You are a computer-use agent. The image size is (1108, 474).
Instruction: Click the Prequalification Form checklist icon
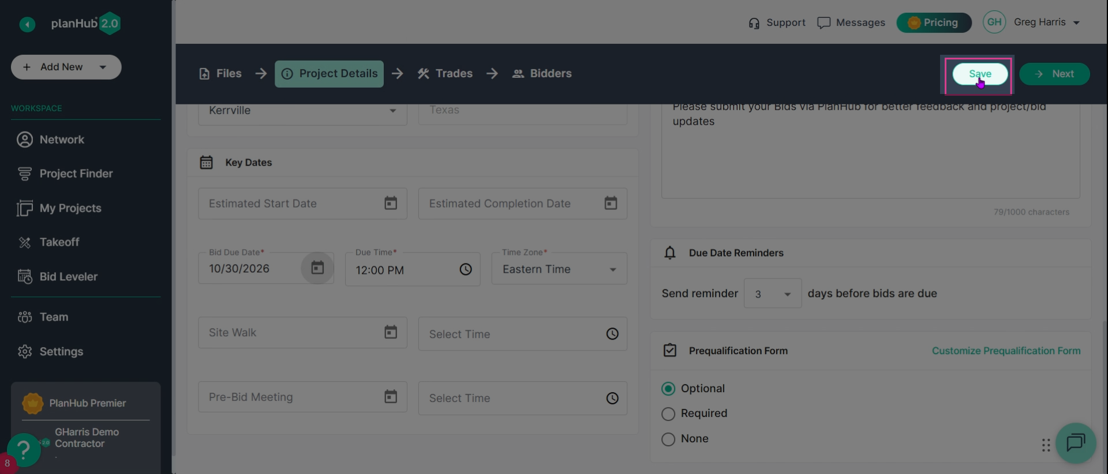tap(669, 351)
